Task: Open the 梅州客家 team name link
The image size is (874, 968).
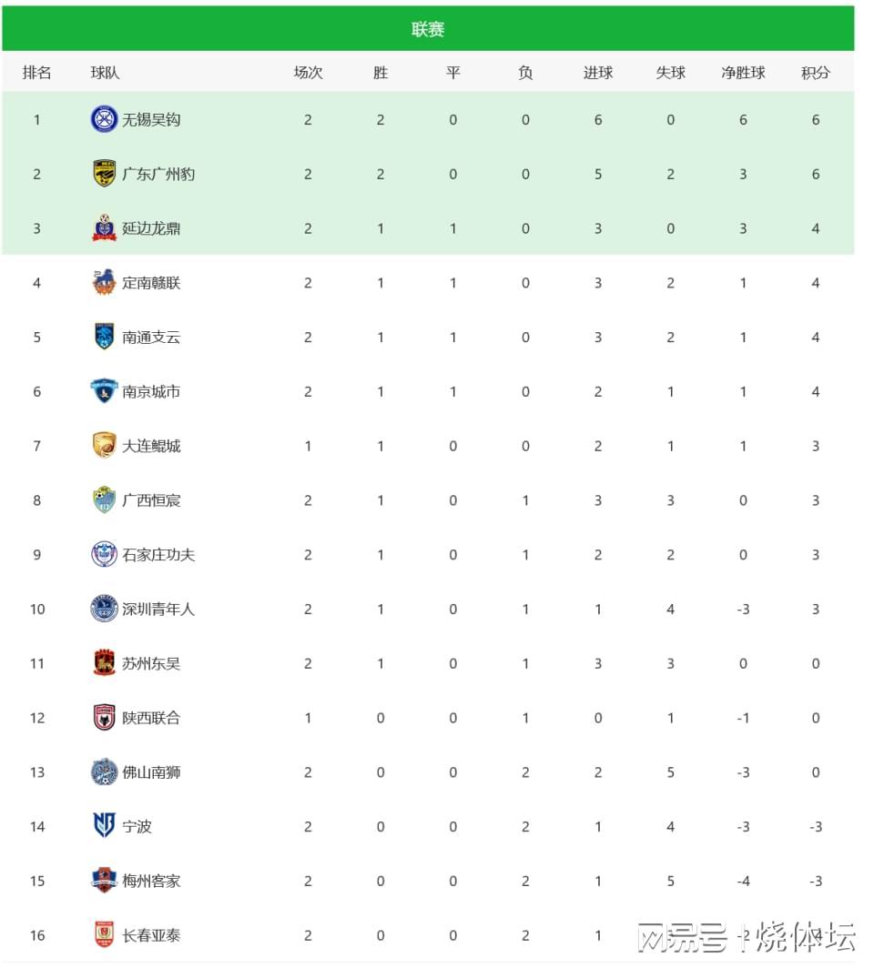Action: (151, 881)
